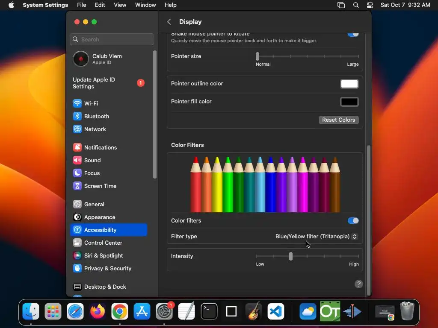The width and height of the screenshot is (438, 328).
Task: Open Trash in the Dock
Action: coord(407,311)
